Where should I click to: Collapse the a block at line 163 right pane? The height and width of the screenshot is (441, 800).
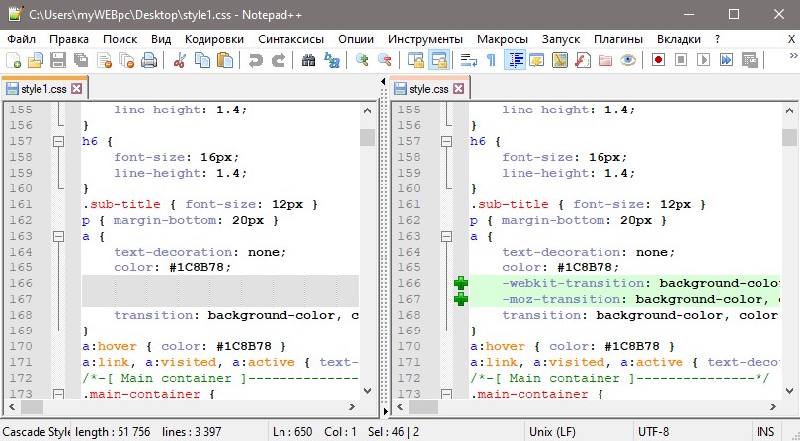point(447,236)
